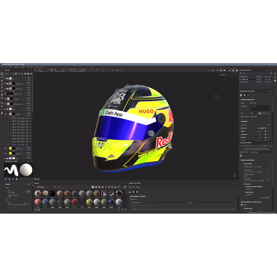277x277 pixels.
Task: Hide the Helmet_grid layer
Action: tap(5, 88)
